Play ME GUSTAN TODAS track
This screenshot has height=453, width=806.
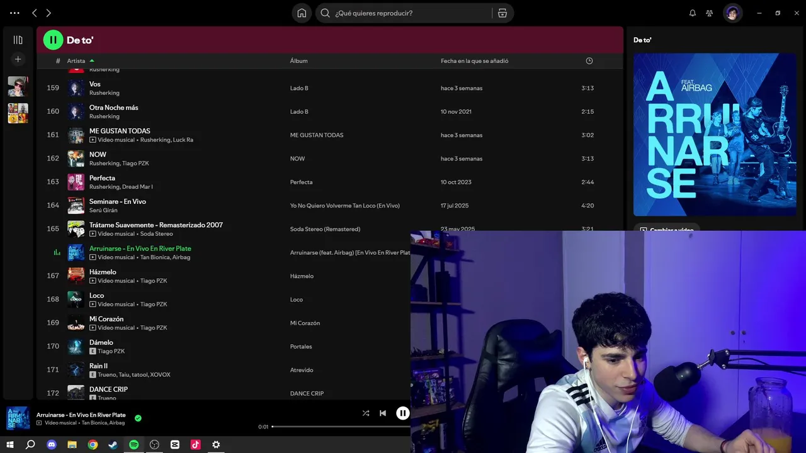[x=120, y=131]
